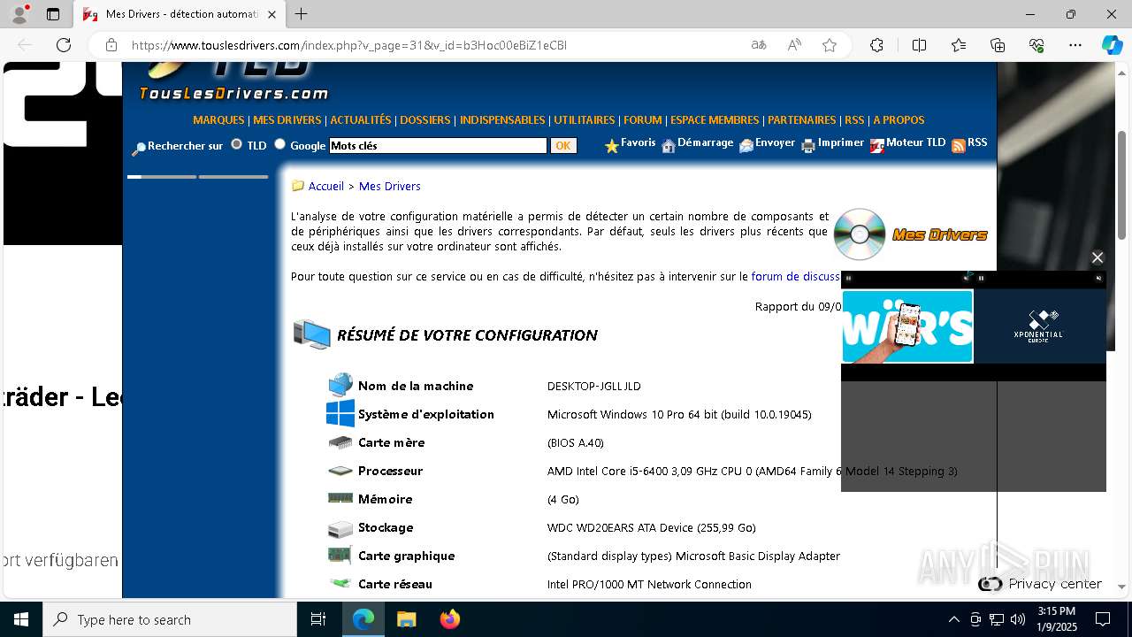Viewport: 1132px width, 637px height.
Task: Close the Mes Drivers tab
Action: point(272,14)
